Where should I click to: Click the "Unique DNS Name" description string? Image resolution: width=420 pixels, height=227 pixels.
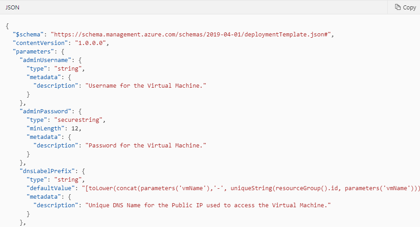click(x=208, y=205)
